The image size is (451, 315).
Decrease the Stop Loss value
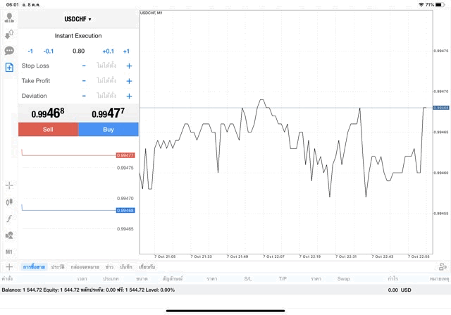coord(84,66)
